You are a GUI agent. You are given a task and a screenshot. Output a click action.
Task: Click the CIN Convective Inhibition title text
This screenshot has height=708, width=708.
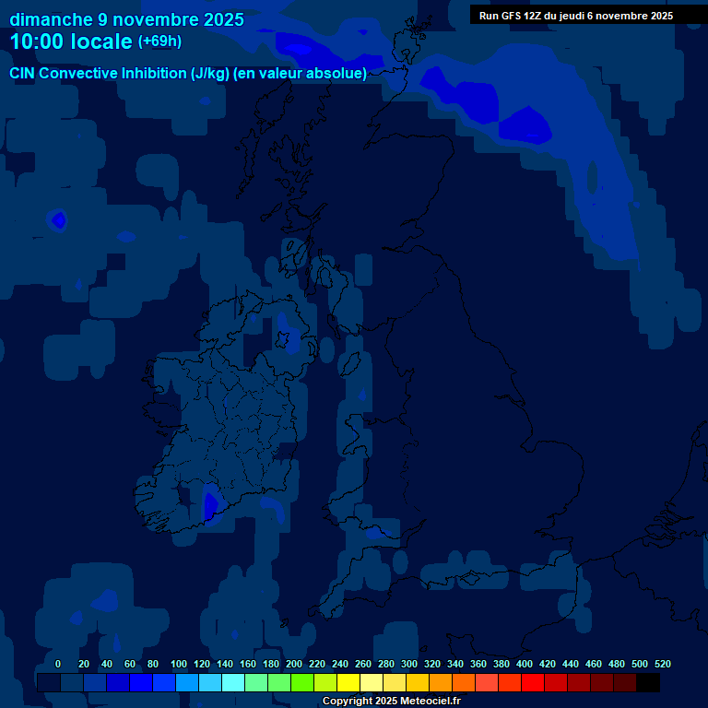[188, 74]
